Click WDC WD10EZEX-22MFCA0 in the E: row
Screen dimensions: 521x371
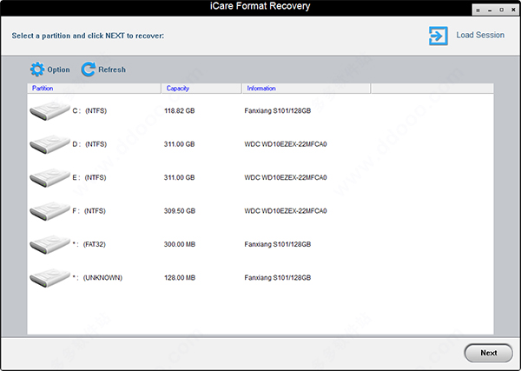(286, 177)
